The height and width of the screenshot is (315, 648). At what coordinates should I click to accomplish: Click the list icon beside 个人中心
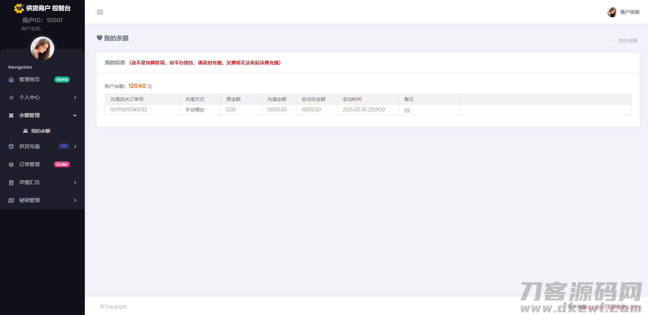(x=11, y=97)
